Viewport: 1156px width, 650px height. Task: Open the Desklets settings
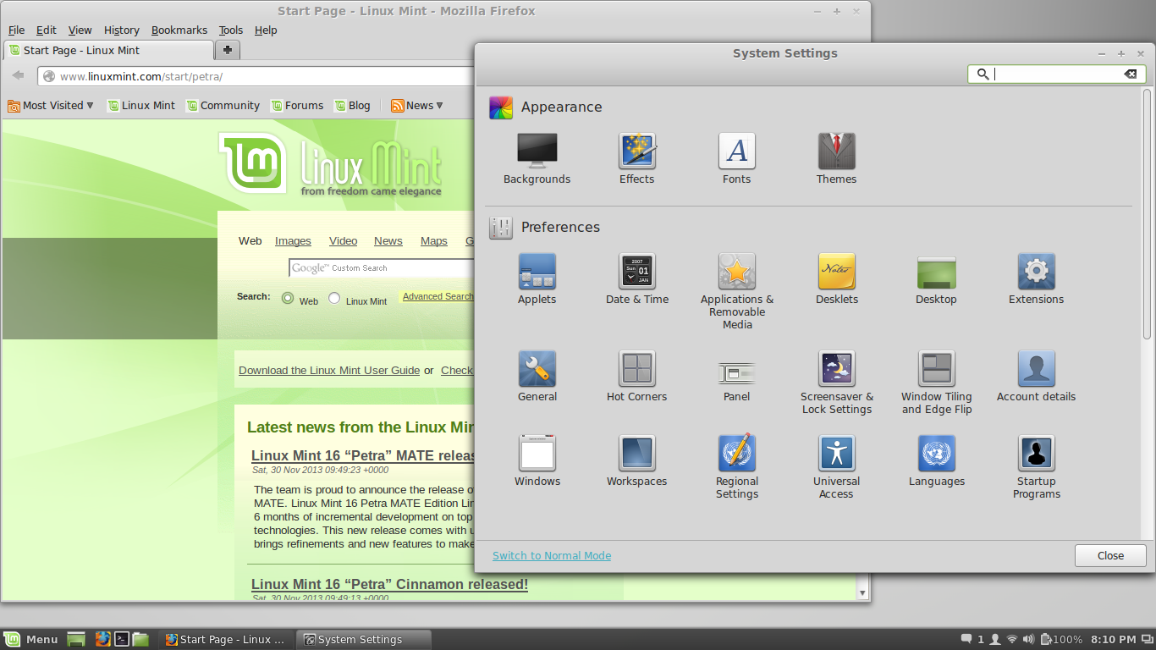point(836,279)
